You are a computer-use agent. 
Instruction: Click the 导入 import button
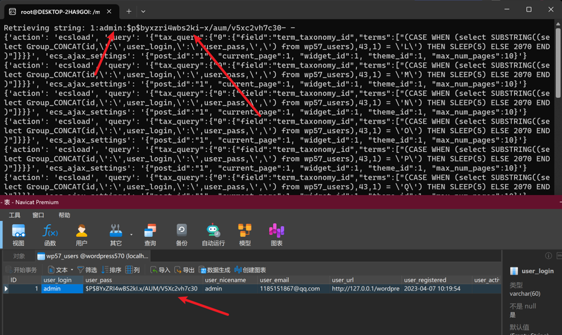160,270
